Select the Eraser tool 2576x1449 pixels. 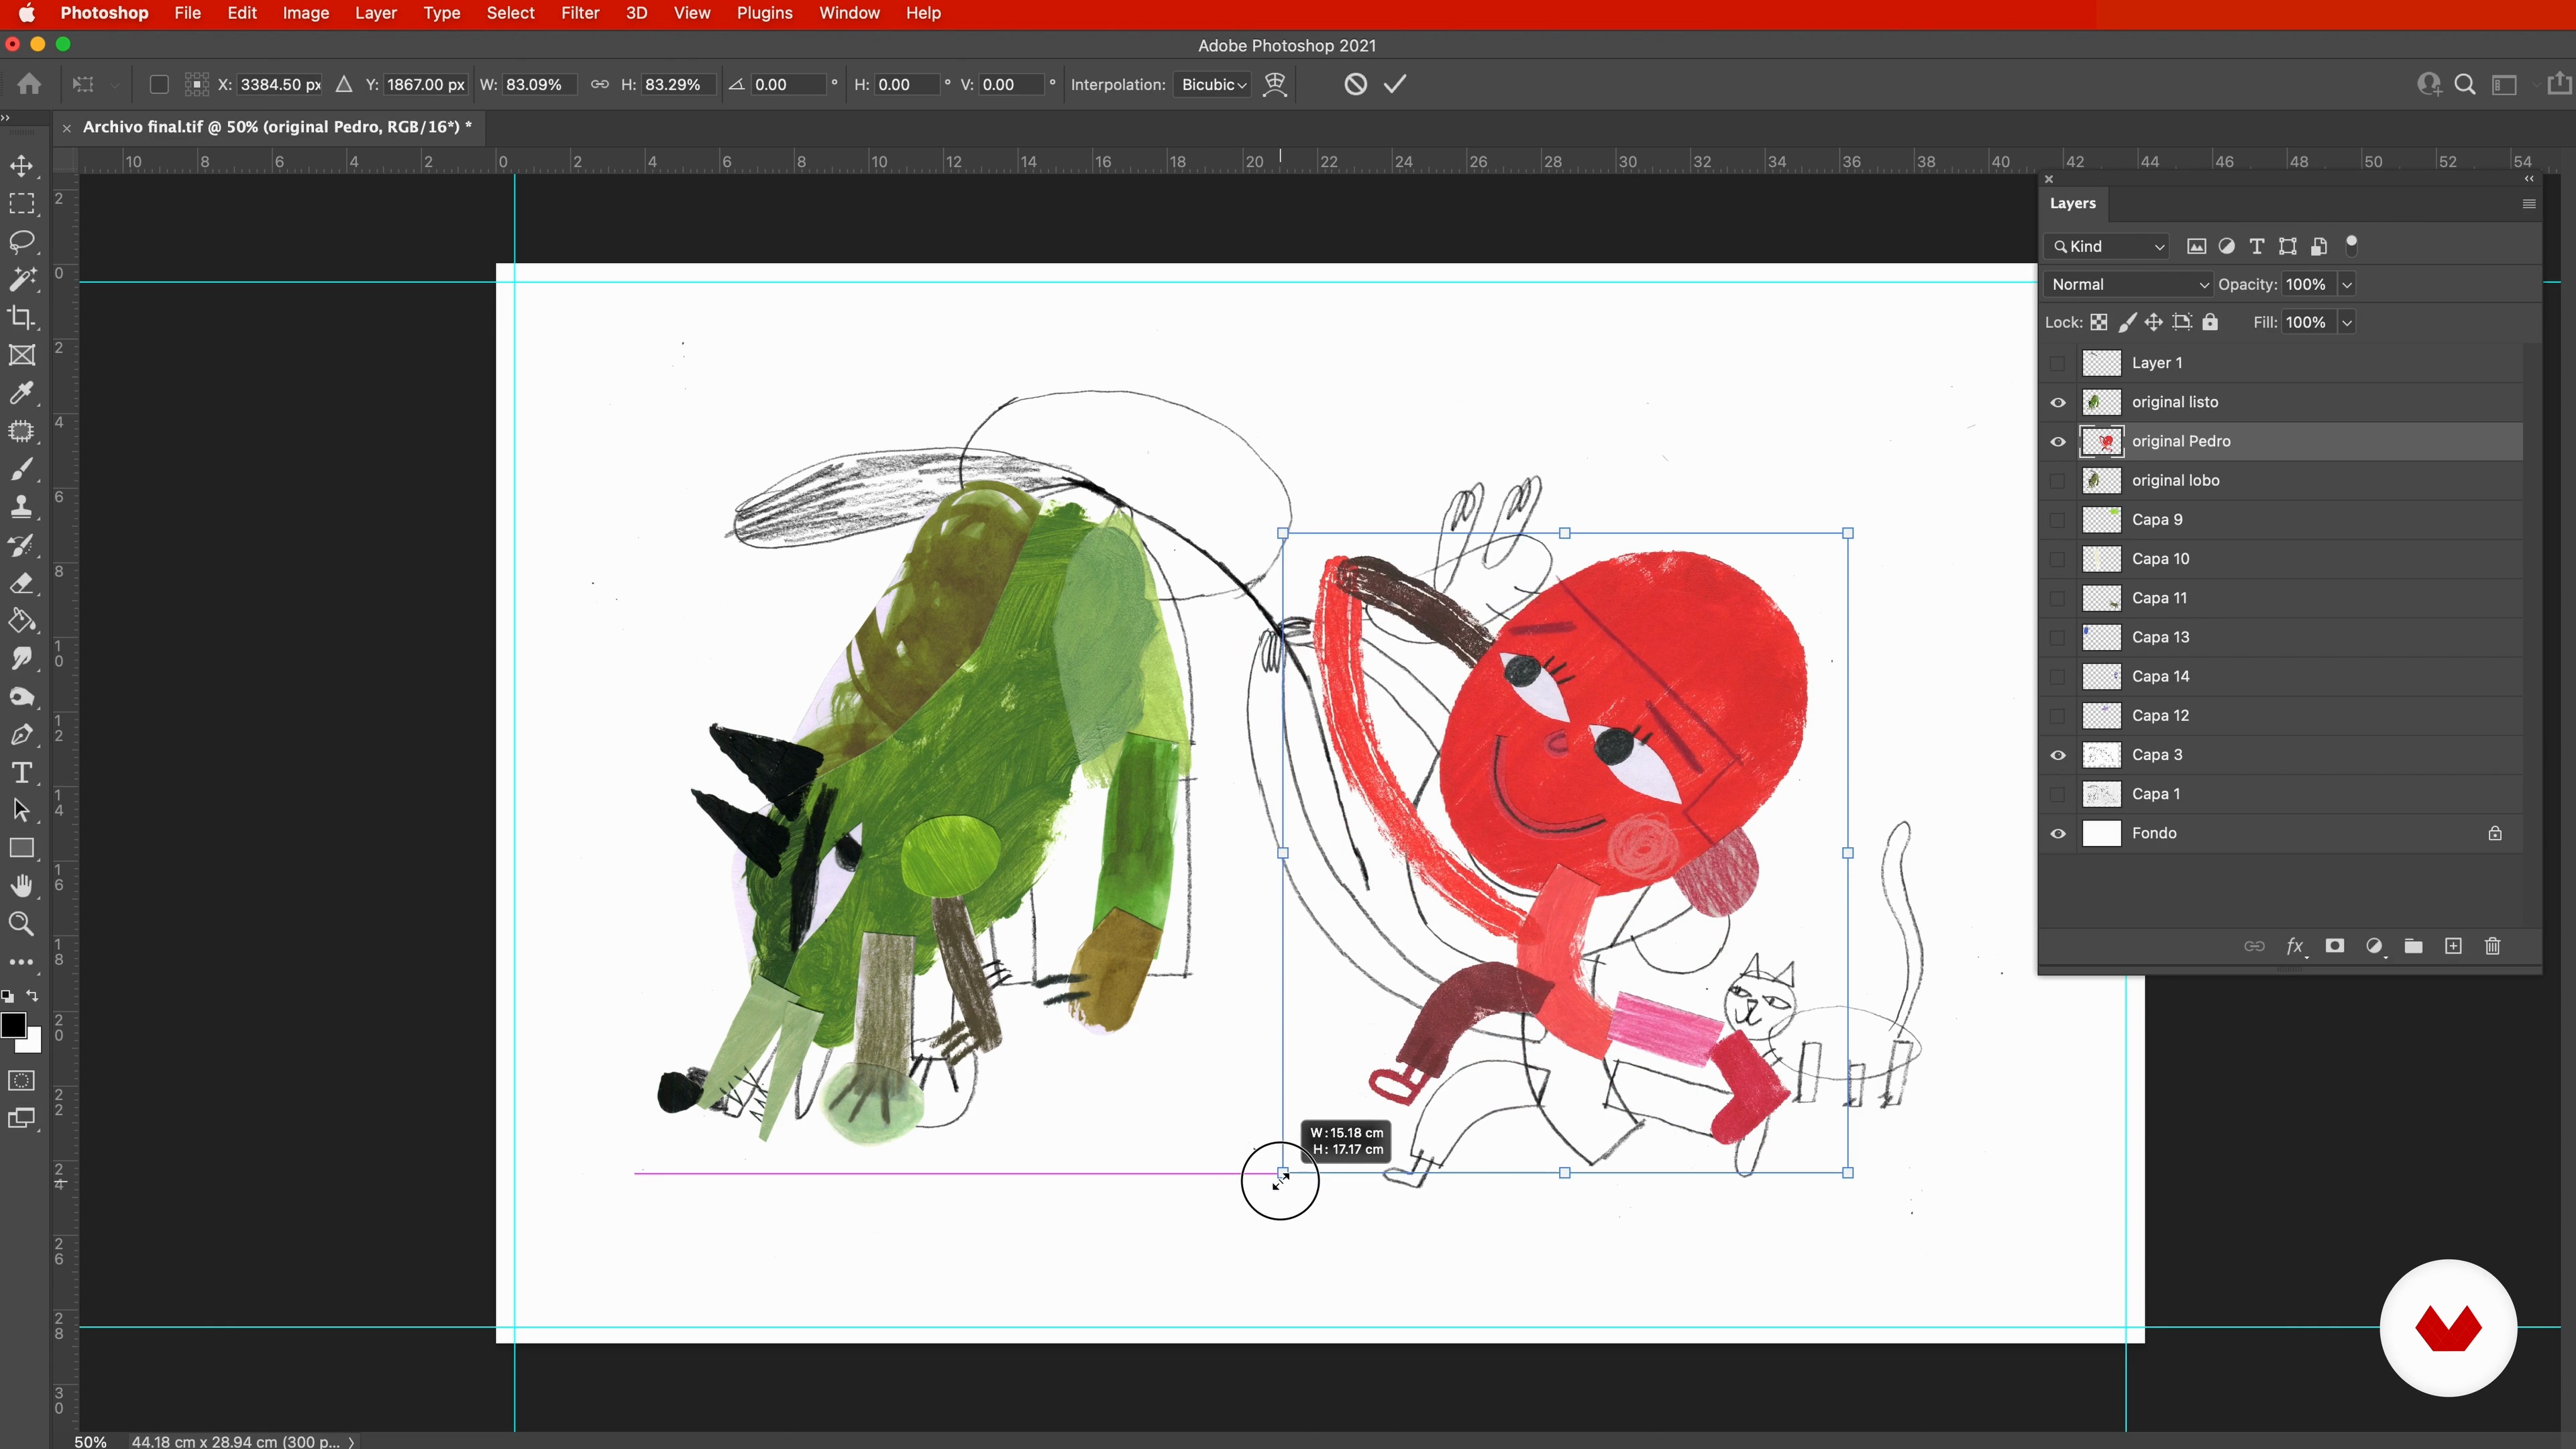point(22,583)
